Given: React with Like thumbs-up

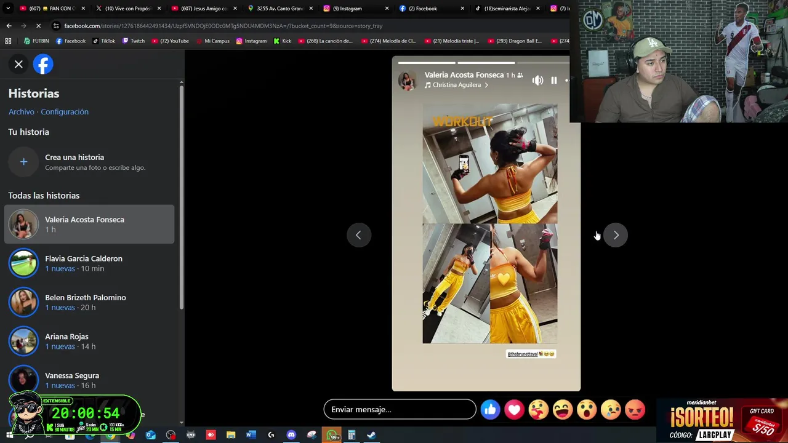Looking at the screenshot, I should click(x=490, y=410).
